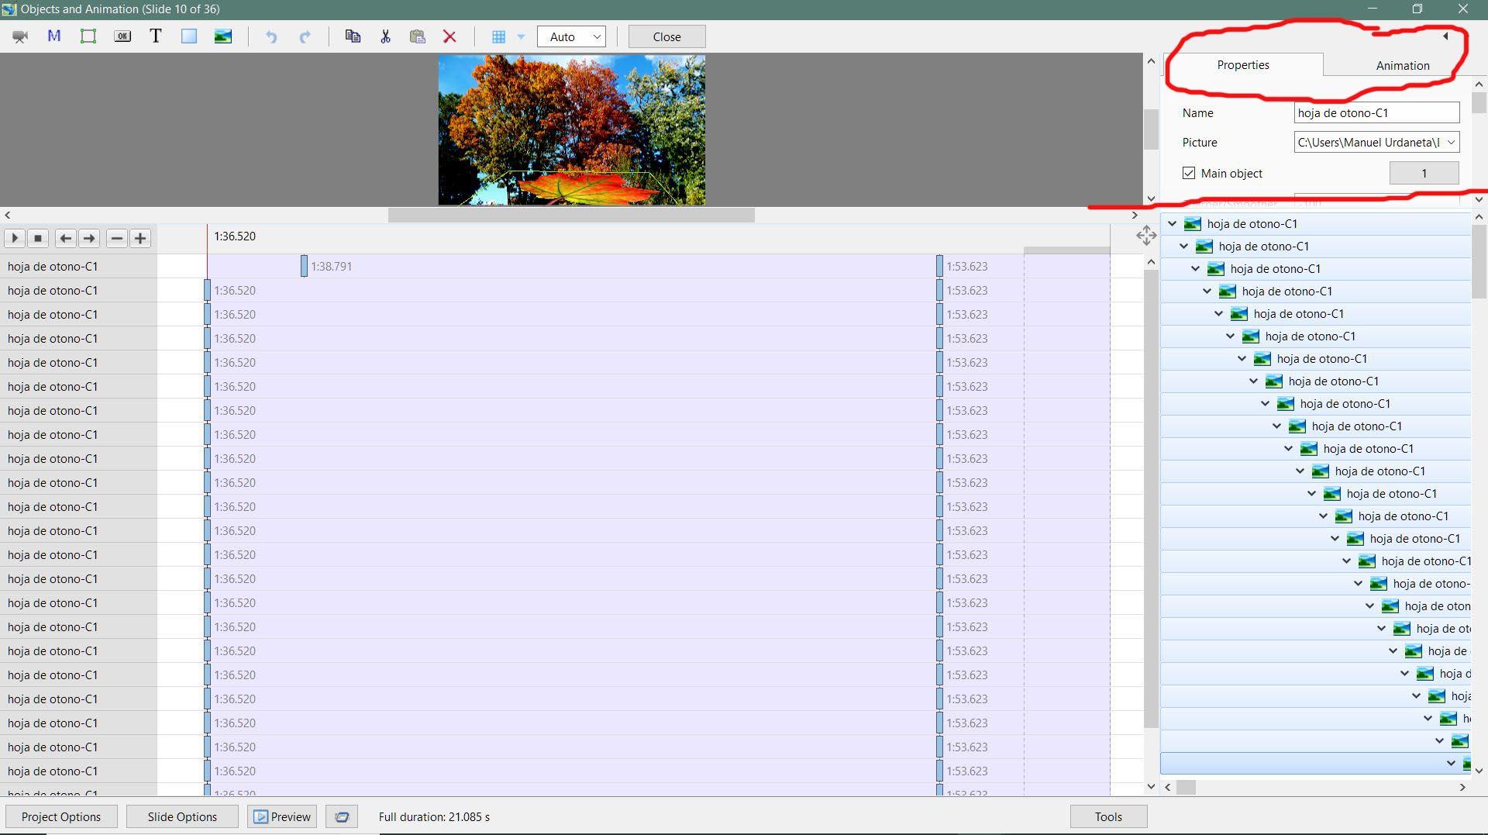The width and height of the screenshot is (1488, 835).
Task: Collapse the topmost hoja de otono-C1 tree node
Action: click(x=1173, y=224)
